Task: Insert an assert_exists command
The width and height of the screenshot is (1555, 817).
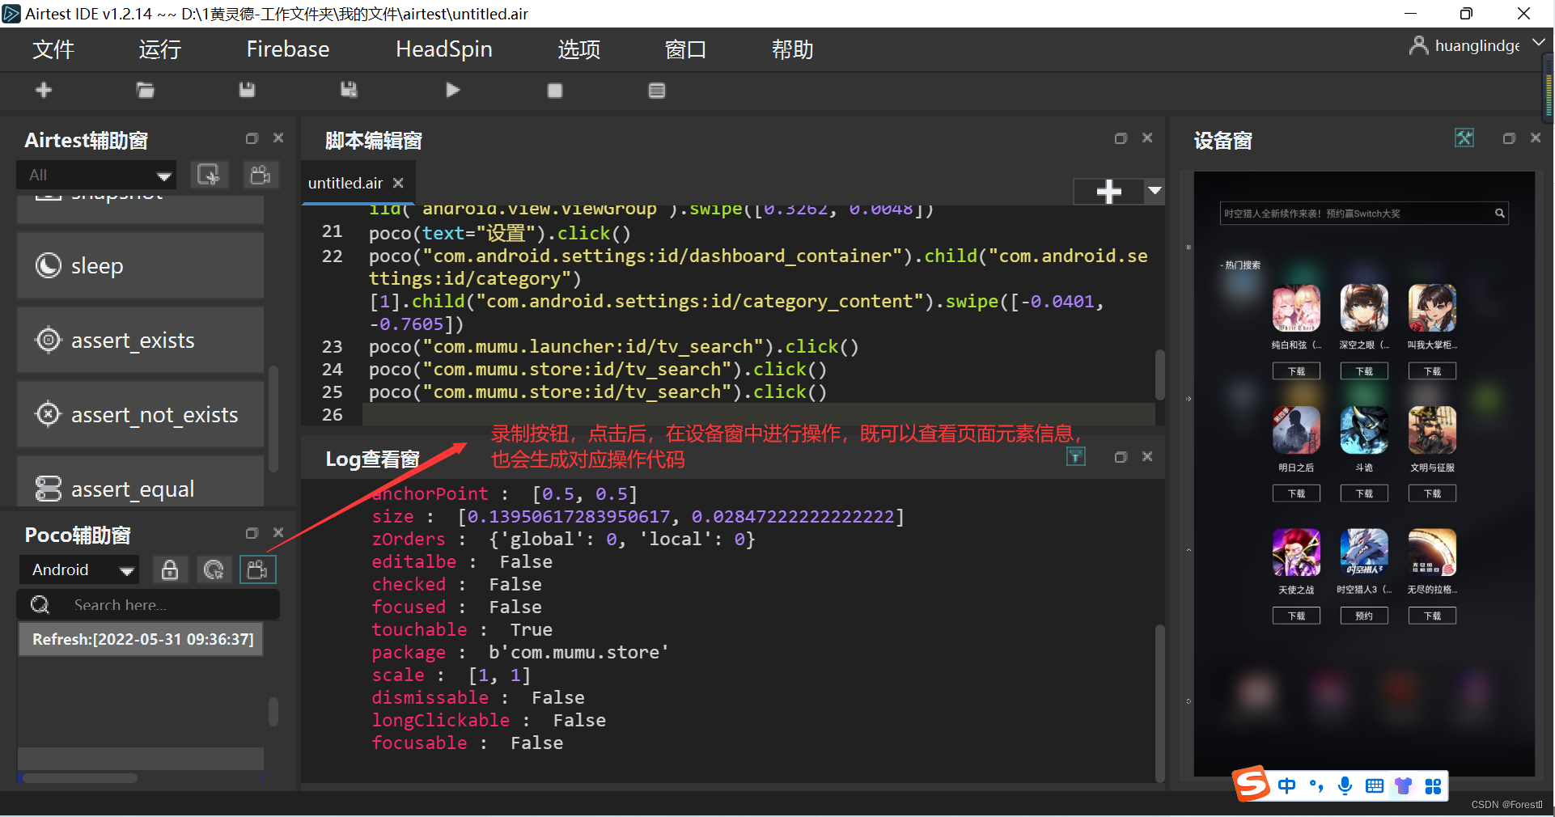Action: click(x=141, y=340)
